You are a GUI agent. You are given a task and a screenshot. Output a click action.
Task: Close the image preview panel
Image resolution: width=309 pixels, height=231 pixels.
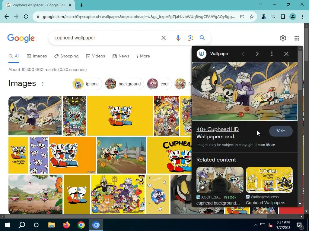(x=286, y=54)
